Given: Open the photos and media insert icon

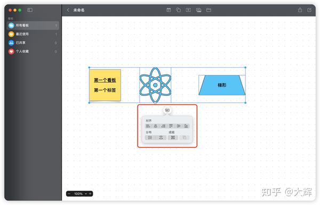Looking at the screenshot, I should [198, 10].
